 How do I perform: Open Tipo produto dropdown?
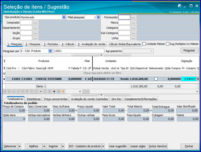point(64,17)
